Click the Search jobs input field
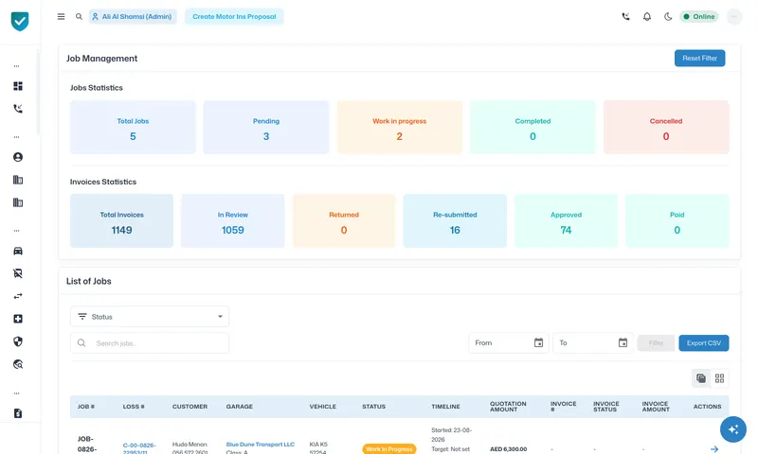Image resolution: width=758 pixels, height=454 pixels. (x=150, y=343)
